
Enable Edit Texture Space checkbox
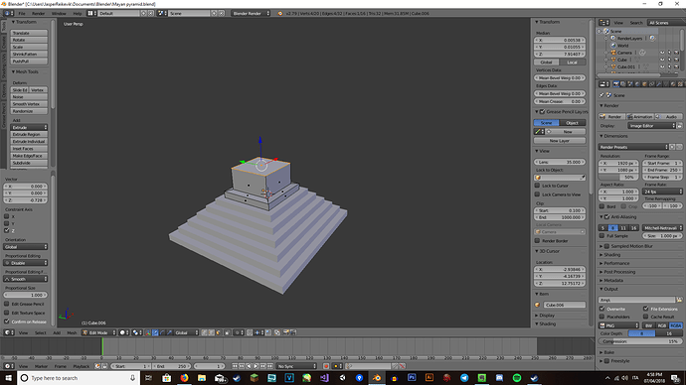click(x=7, y=313)
